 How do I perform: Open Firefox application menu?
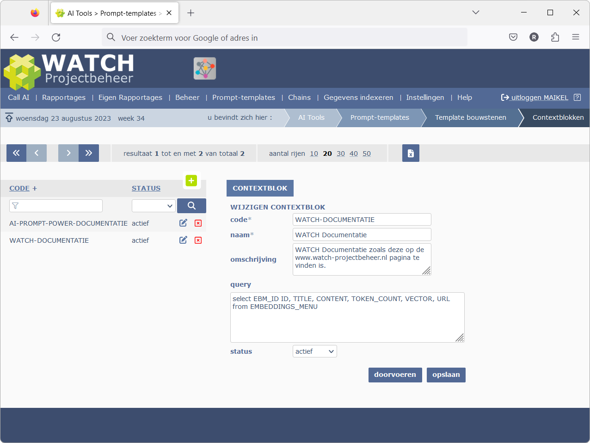[x=576, y=37]
